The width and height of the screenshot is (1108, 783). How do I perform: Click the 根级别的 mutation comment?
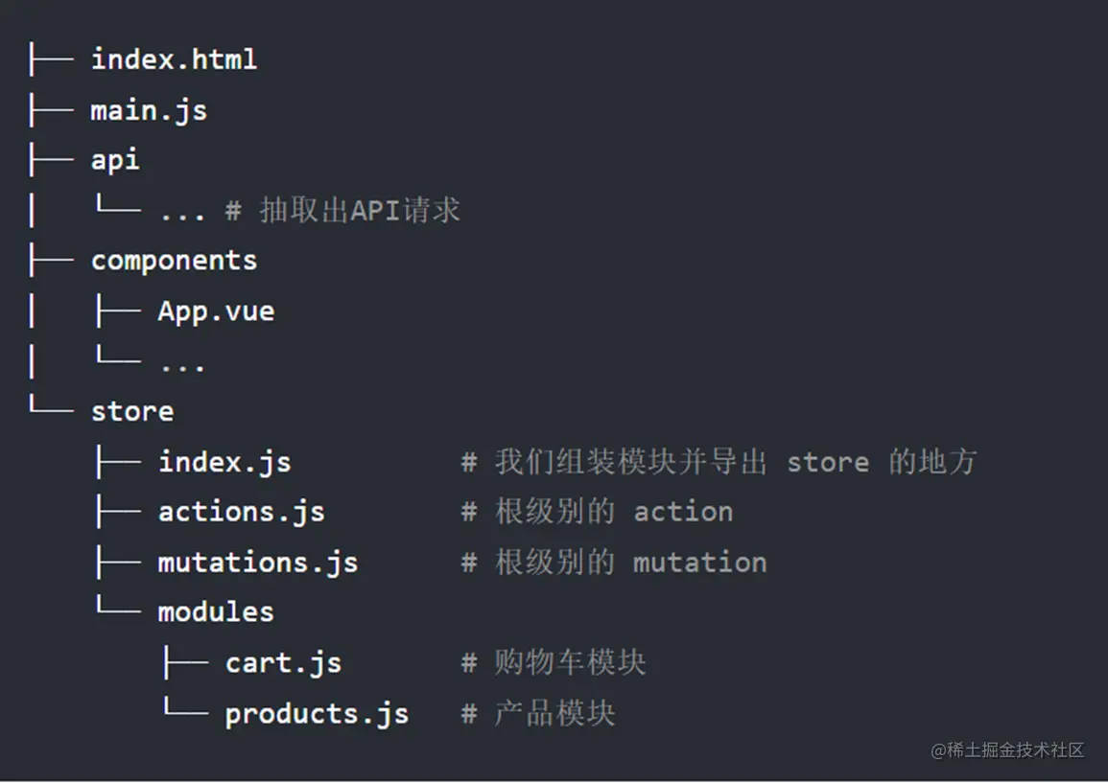(x=630, y=563)
